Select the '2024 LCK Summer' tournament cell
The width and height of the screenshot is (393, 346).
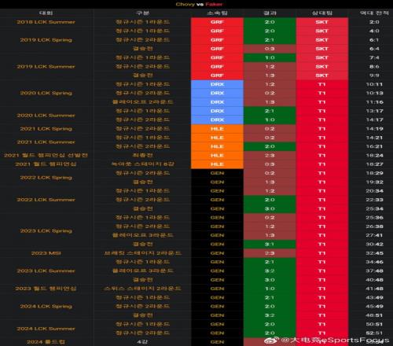tap(46, 329)
